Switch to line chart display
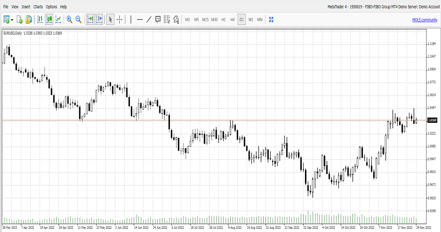Viewport: 441px width, 232px height. pyautogui.click(x=58, y=19)
